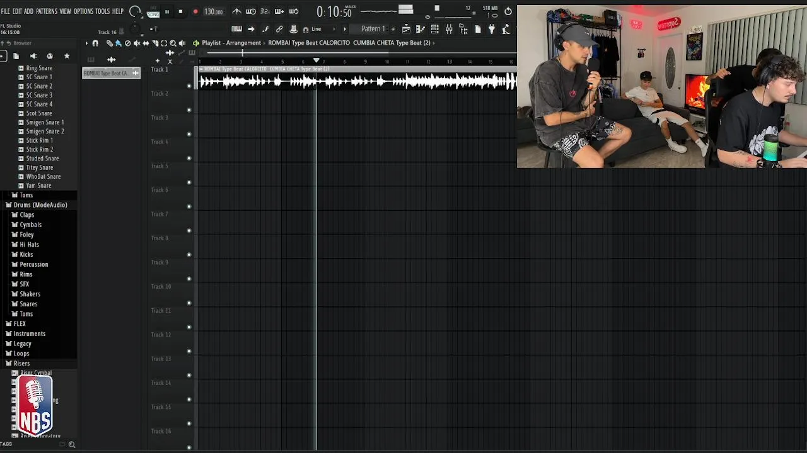
Task: Click the browser star favorites icon
Action: (x=66, y=56)
